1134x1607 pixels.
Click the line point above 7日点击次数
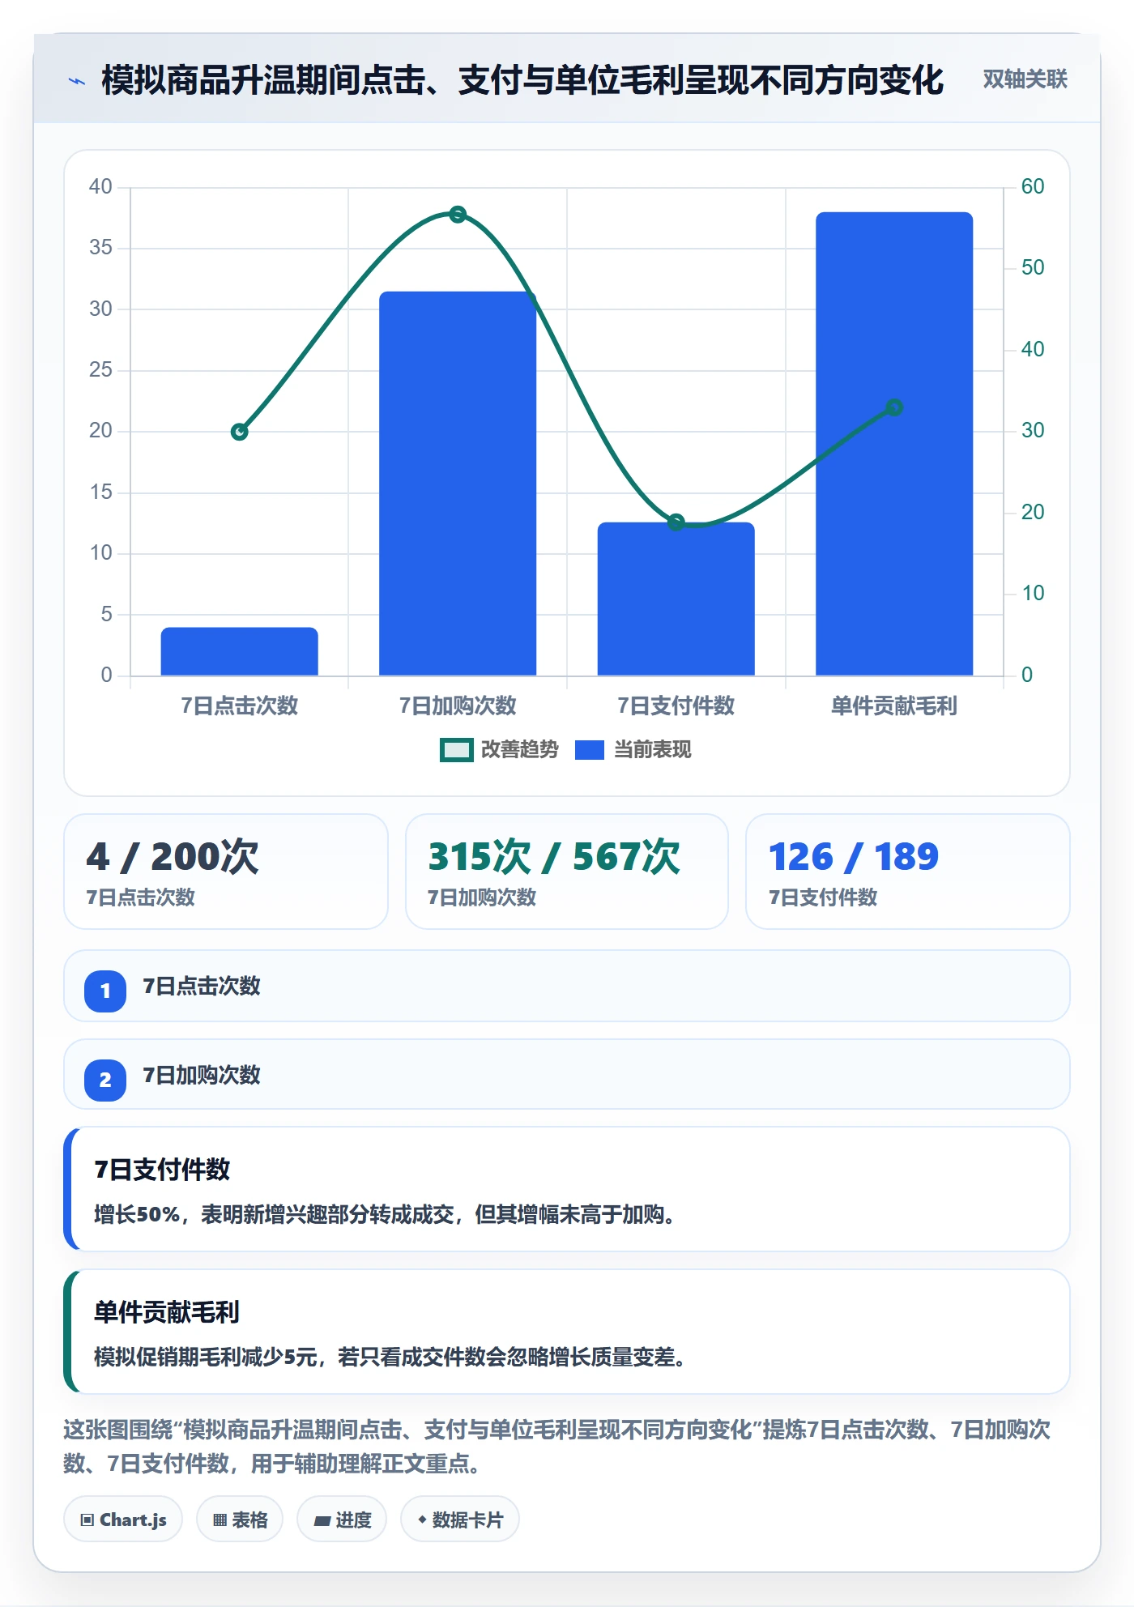coord(239,432)
